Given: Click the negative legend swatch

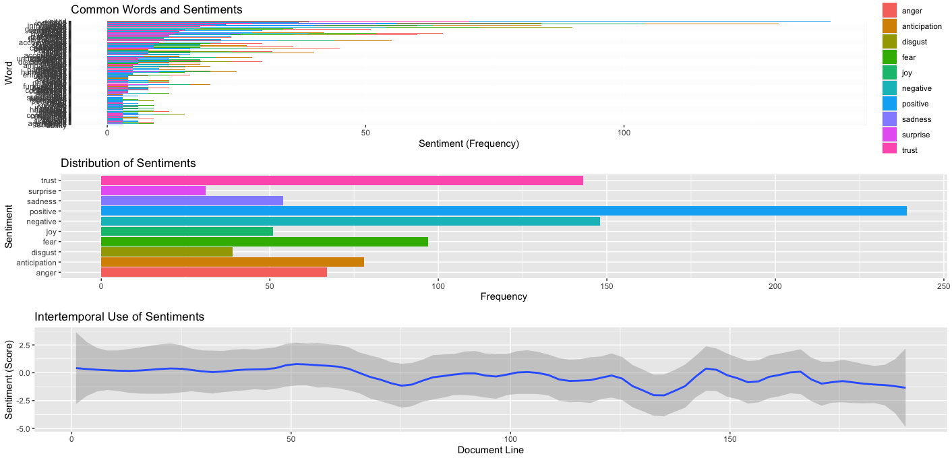Looking at the screenshot, I should pyautogui.click(x=890, y=88).
